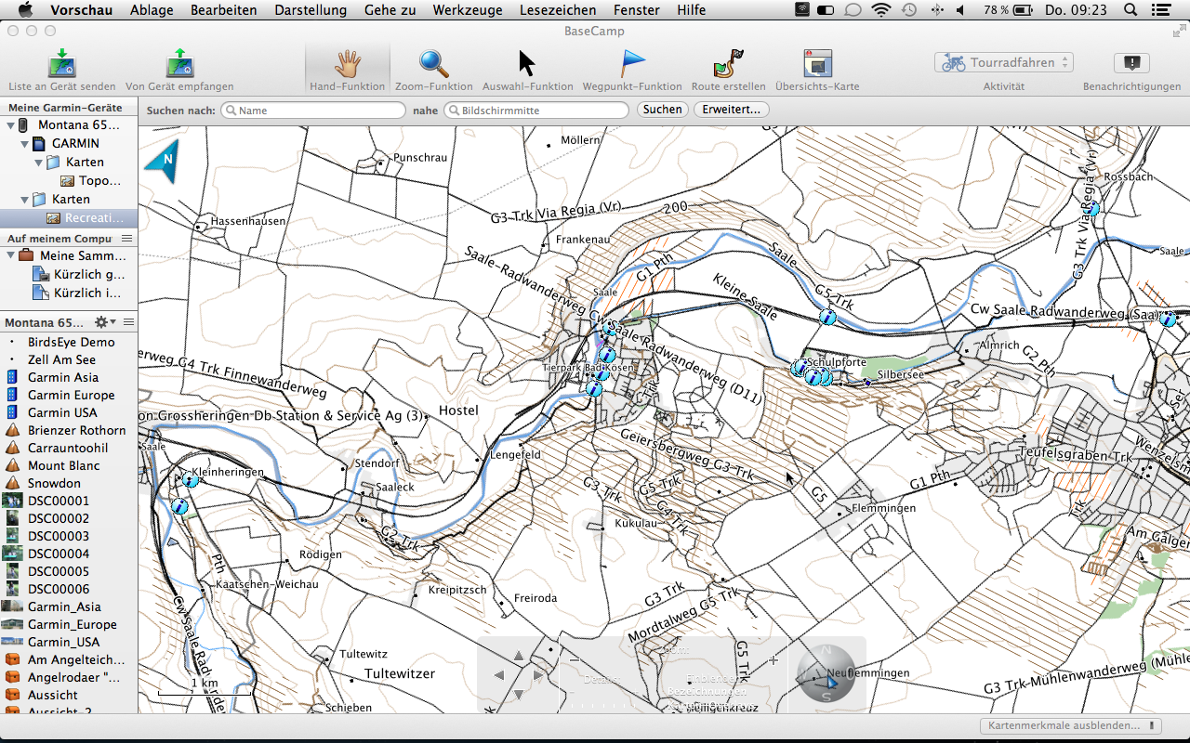This screenshot has height=743, width=1190.
Task: Click the Suchen button
Action: point(662,110)
